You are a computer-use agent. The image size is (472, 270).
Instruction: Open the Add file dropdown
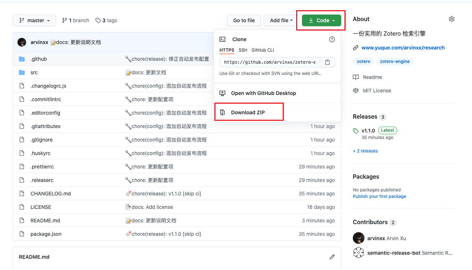point(281,20)
